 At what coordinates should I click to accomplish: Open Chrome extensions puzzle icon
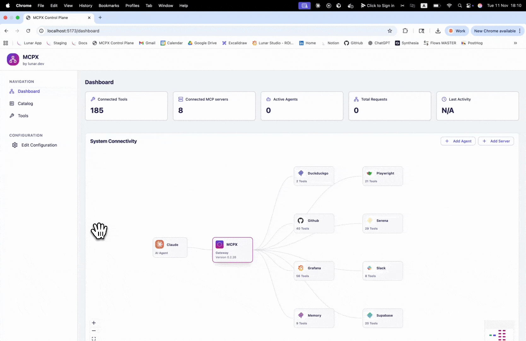click(x=405, y=31)
